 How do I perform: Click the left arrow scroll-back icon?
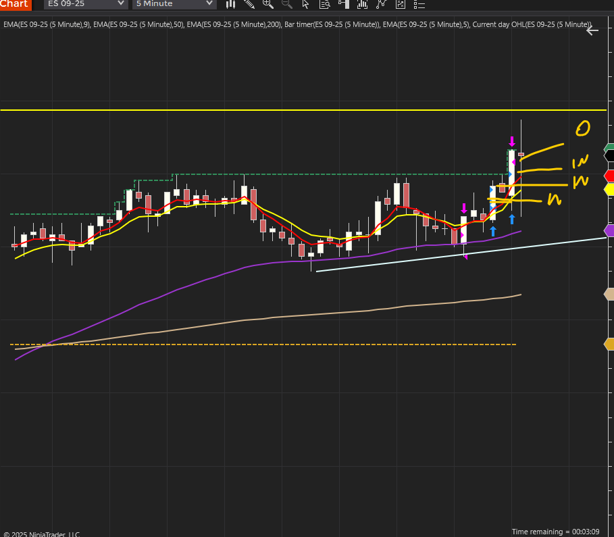tap(592, 30)
